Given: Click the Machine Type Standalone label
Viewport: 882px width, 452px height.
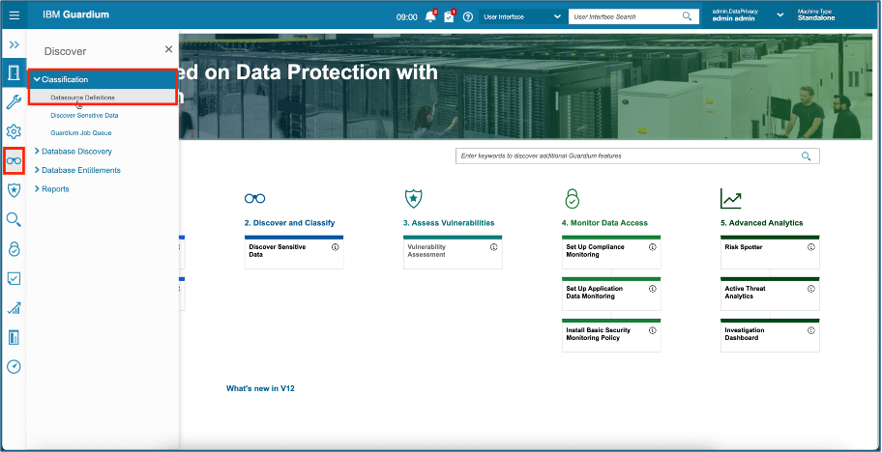Looking at the screenshot, I should (816, 14).
